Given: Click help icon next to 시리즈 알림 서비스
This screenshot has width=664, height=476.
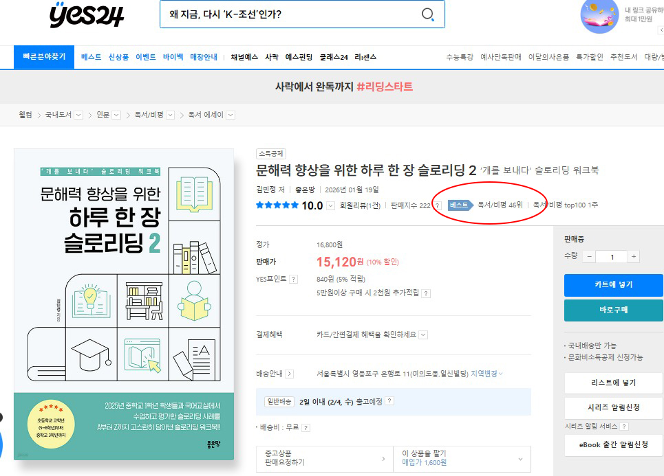Looking at the screenshot, I should coord(624,427).
